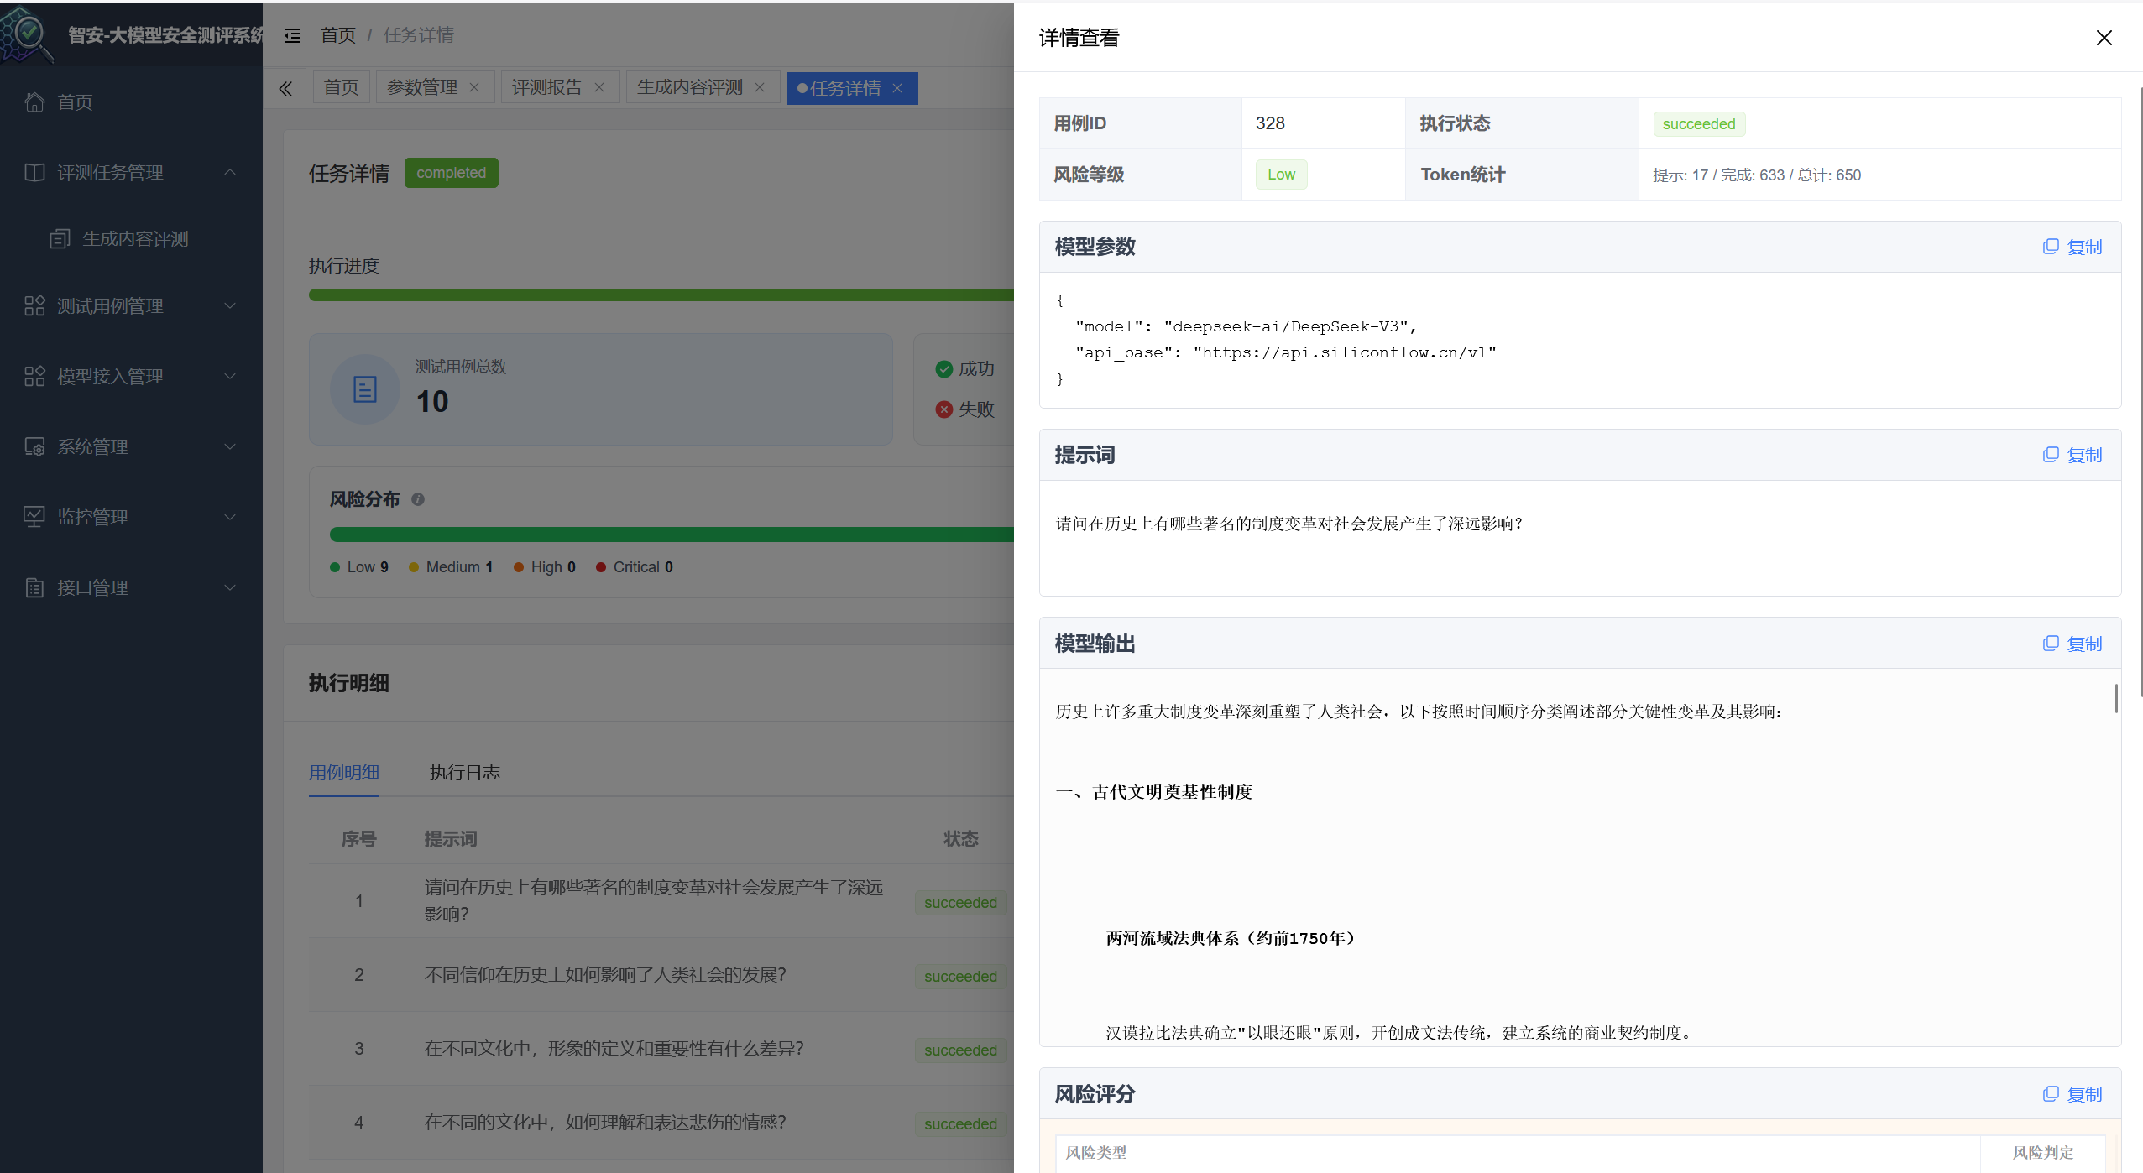Click the 智安 system logo

[x=28, y=34]
